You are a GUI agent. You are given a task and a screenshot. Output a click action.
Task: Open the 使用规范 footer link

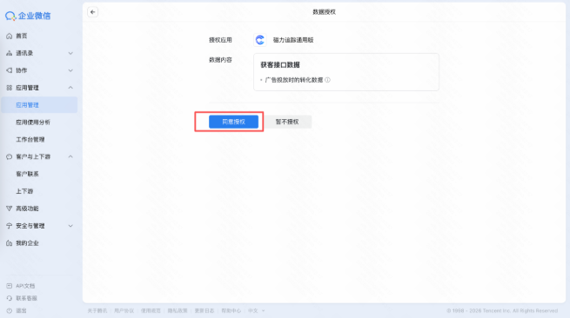coord(151,311)
